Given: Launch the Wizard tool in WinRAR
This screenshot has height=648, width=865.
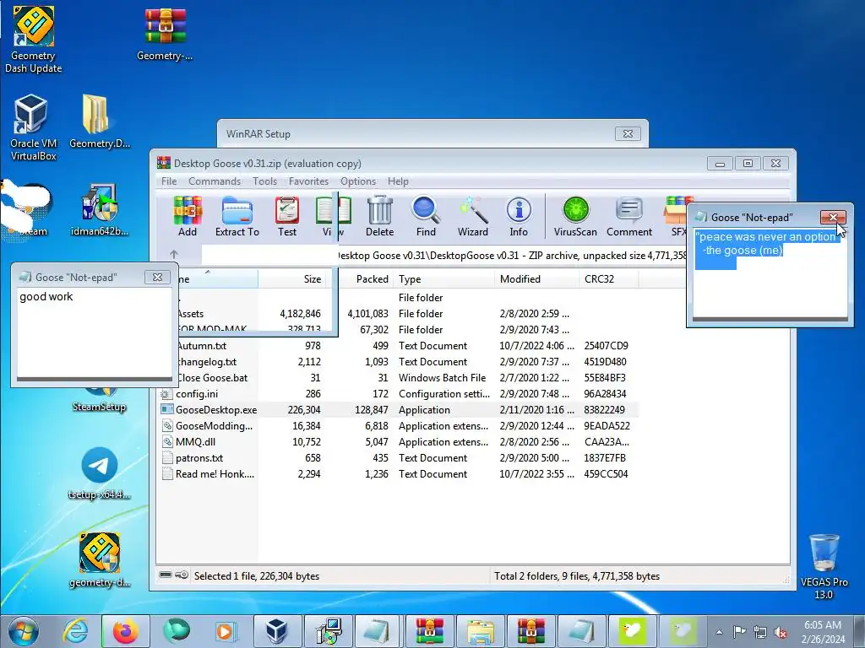Looking at the screenshot, I should [x=473, y=216].
